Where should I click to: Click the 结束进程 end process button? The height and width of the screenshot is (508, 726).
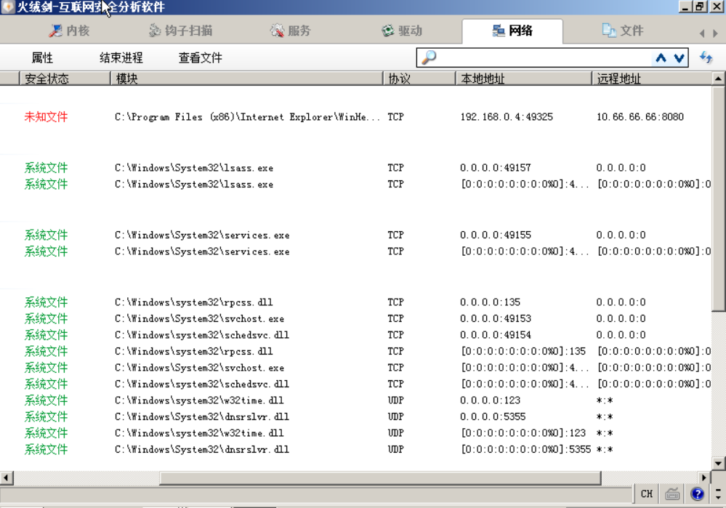[121, 58]
